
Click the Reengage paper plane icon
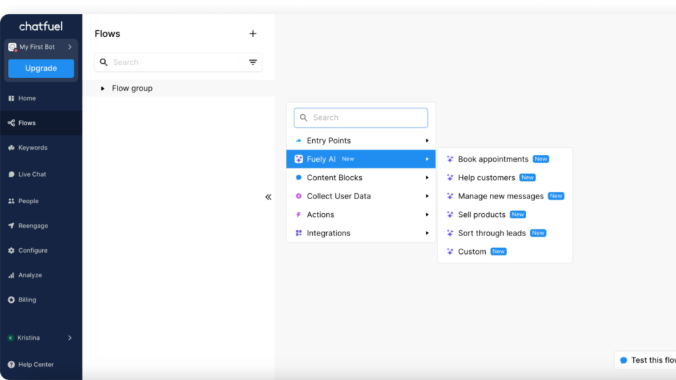pos(11,226)
